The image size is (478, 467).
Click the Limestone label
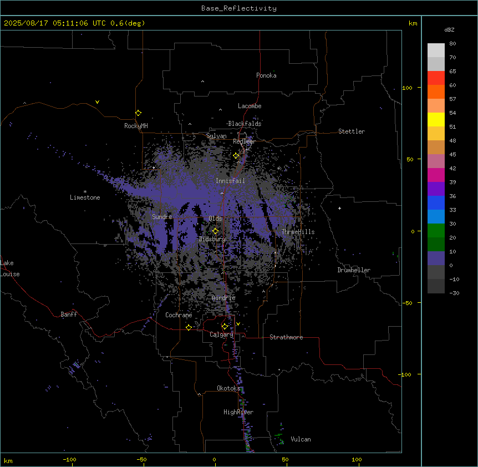(85, 197)
